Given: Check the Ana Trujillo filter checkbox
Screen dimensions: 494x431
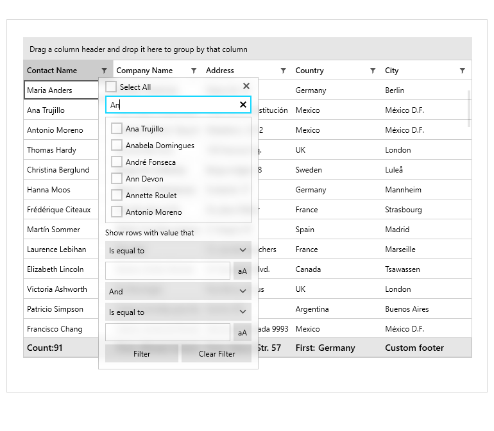Looking at the screenshot, I should pyautogui.click(x=117, y=128).
